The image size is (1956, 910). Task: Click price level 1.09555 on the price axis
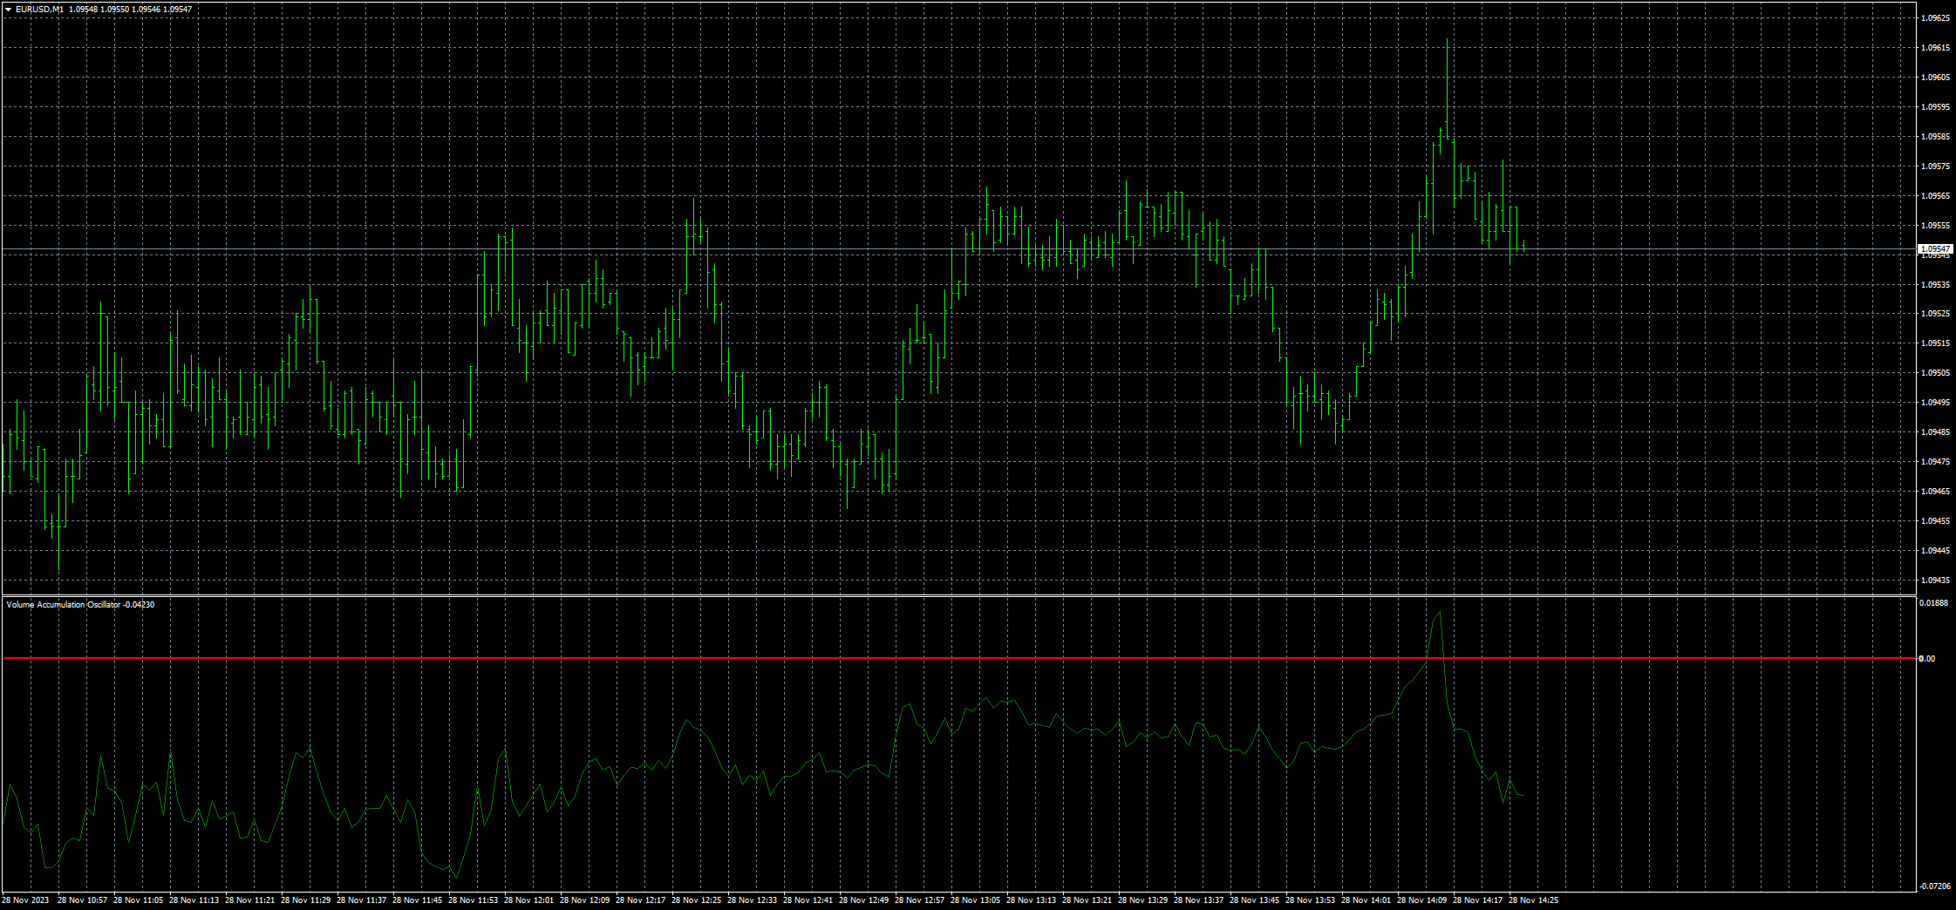point(1935,225)
